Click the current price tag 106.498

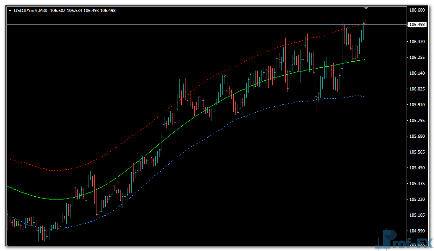pos(417,25)
